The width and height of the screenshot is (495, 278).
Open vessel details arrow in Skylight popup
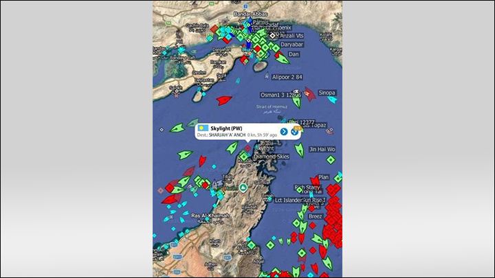(x=284, y=131)
